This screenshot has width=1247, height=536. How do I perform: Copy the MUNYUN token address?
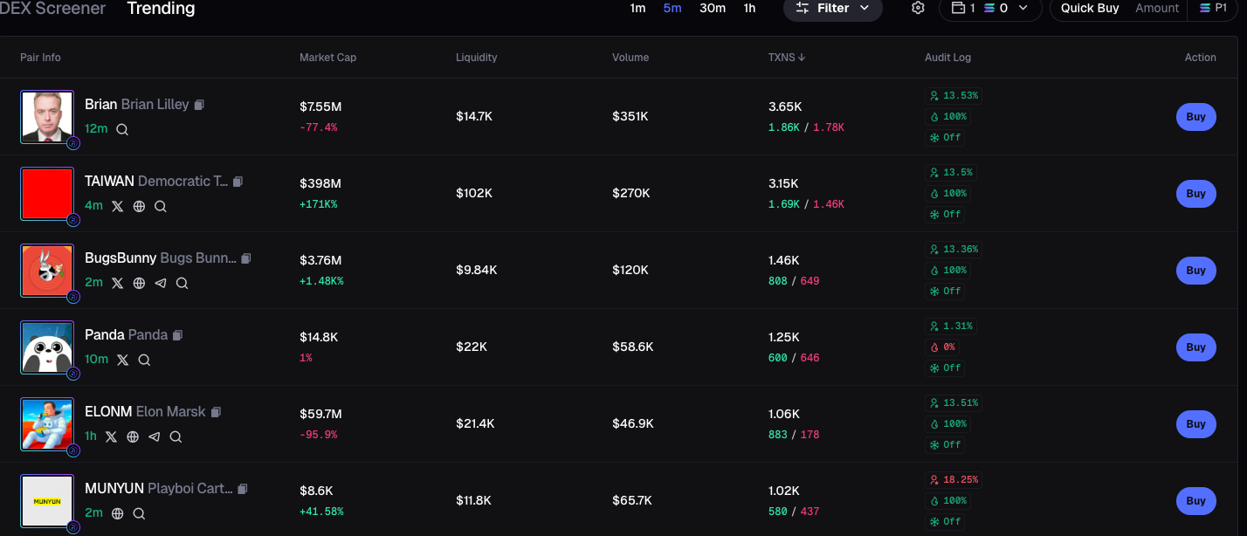tap(243, 489)
